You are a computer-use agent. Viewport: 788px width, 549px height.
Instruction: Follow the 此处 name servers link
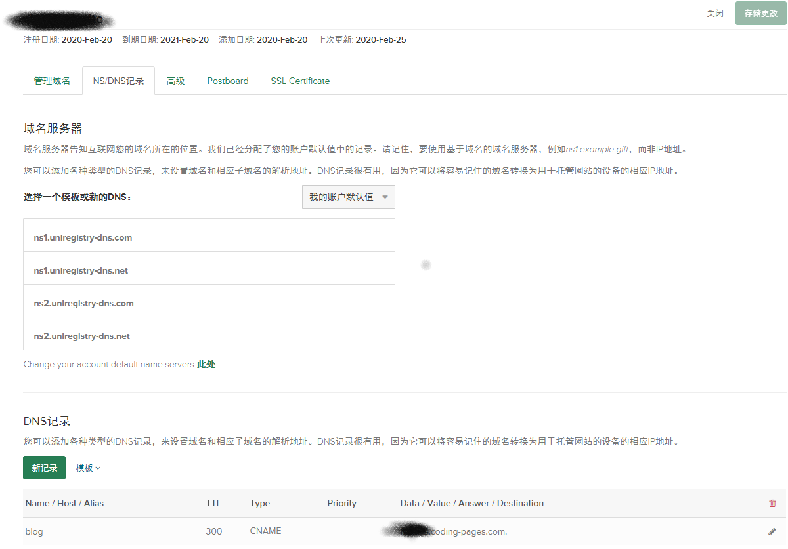tap(206, 364)
